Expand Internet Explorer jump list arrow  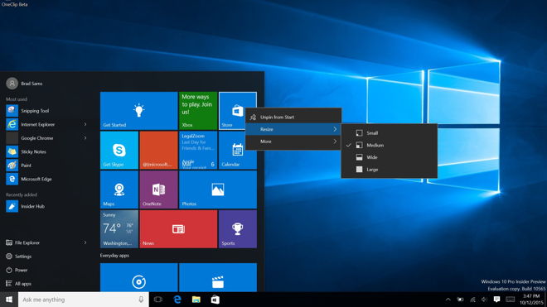pyautogui.click(x=85, y=124)
